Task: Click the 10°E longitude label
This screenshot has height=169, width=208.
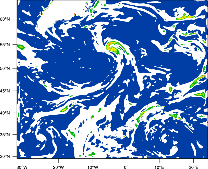Action: point(159,167)
